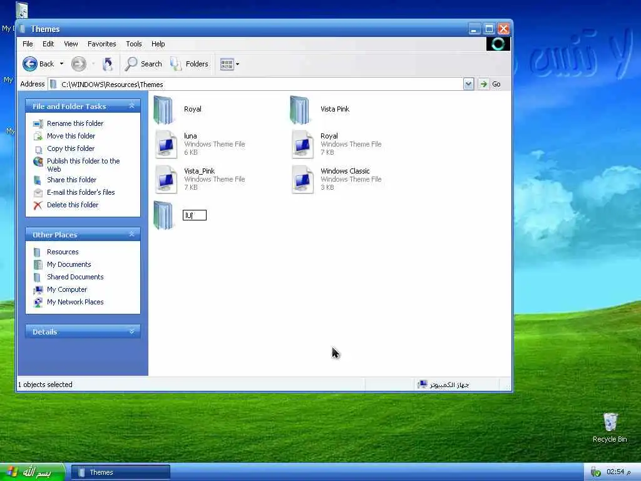Click Move this folder
Viewport: 641px width, 481px height.
pos(71,136)
